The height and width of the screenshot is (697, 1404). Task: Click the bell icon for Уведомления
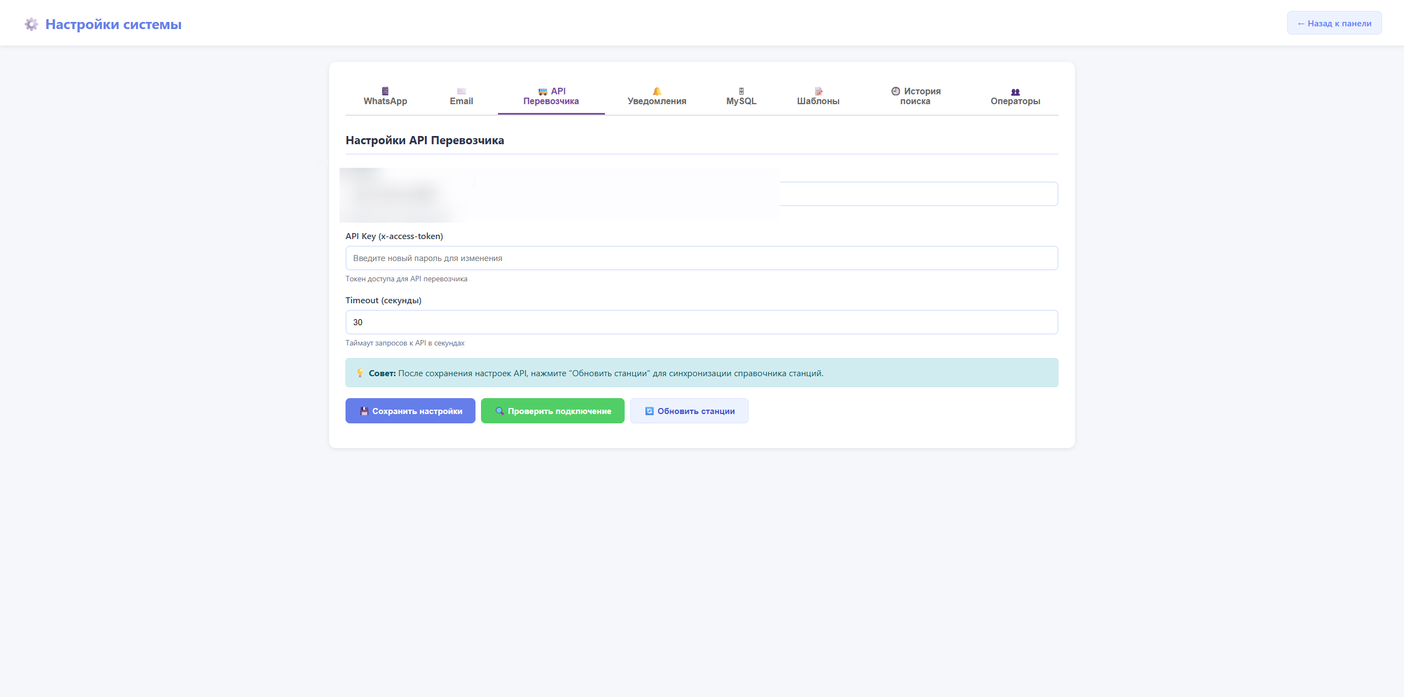(656, 91)
